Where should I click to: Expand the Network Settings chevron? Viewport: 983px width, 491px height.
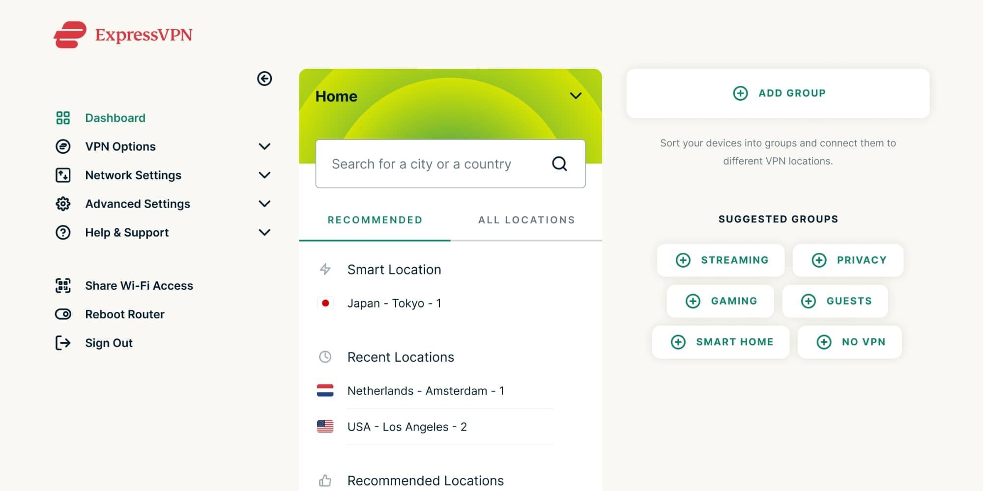tap(264, 175)
